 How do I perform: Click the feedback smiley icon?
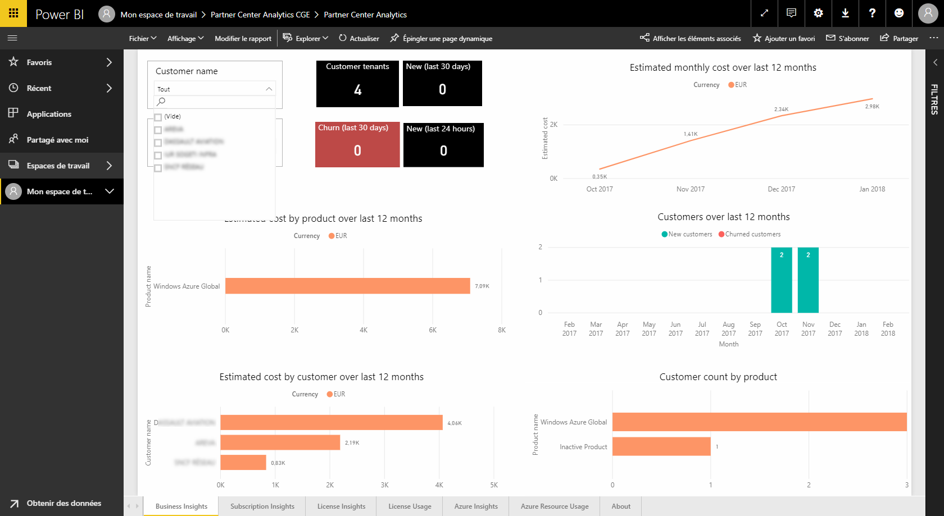(899, 13)
